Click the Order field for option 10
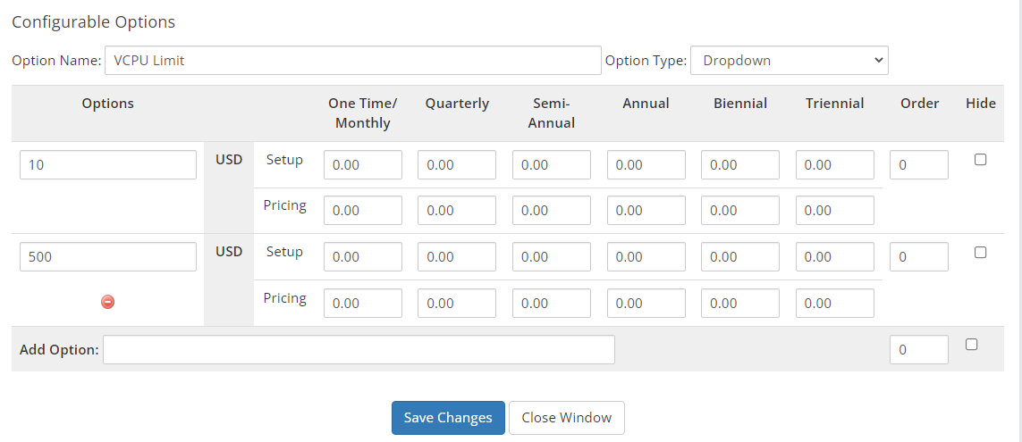Image resolution: width=1022 pixels, height=442 pixels. pyautogui.click(x=918, y=165)
